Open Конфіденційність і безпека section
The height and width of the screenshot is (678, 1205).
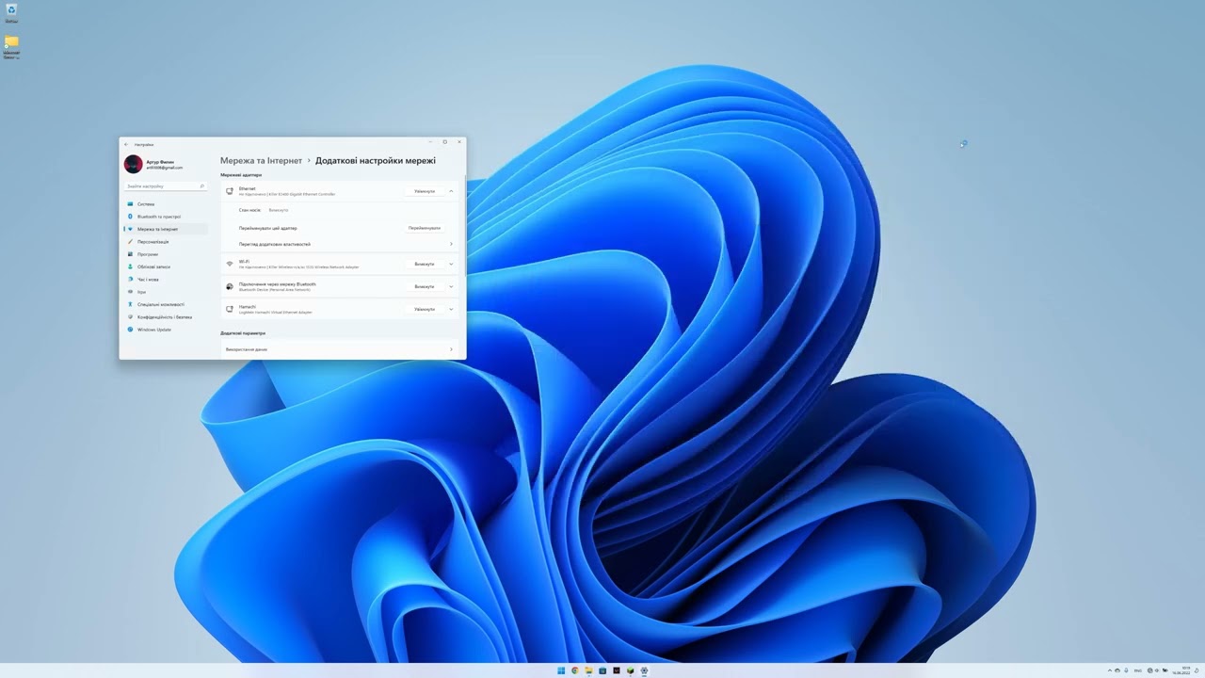[x=166, y=317]
